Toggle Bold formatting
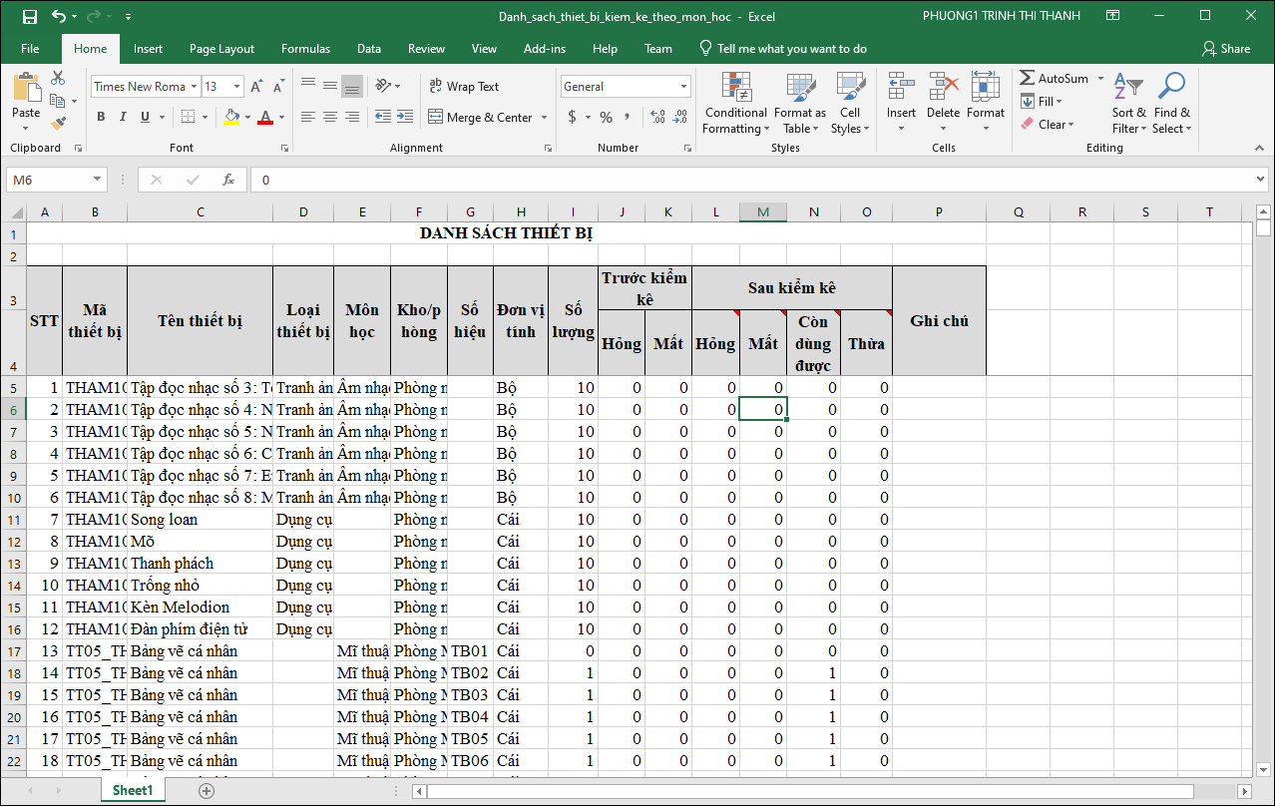Image resolution: width=1275 pixels, height=806 pixels. coord(101,118)
